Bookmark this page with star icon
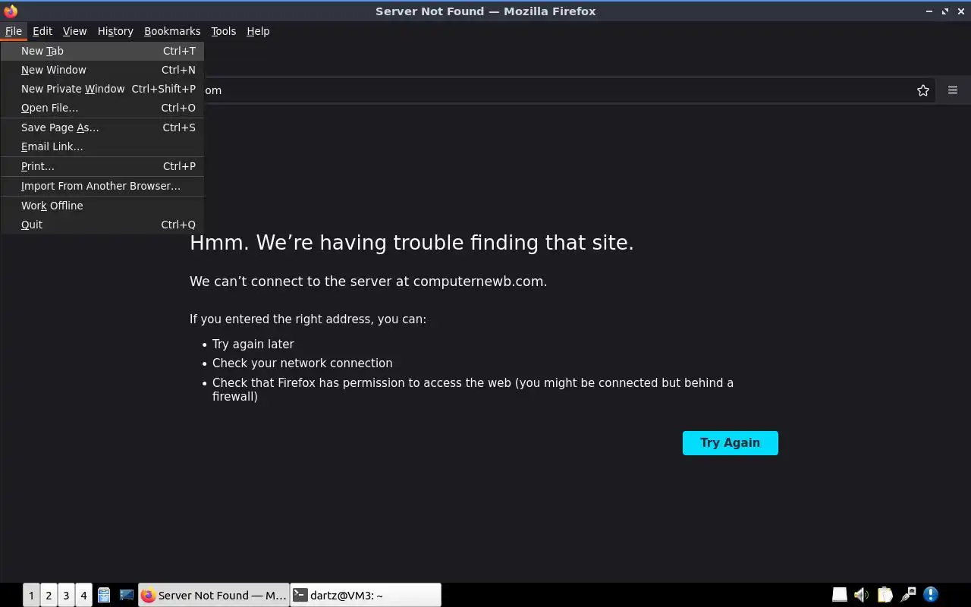The width and height of the screenshot is (971, 607). click(x=923, y=90)
